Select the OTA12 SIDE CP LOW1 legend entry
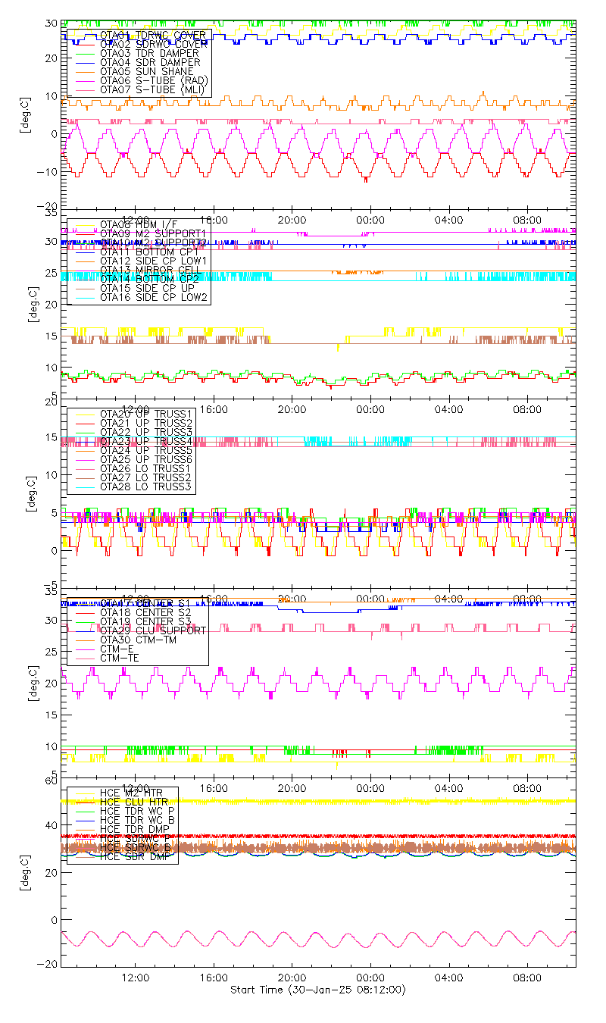This screenshot has height=1023, width=606. [153, 261]
